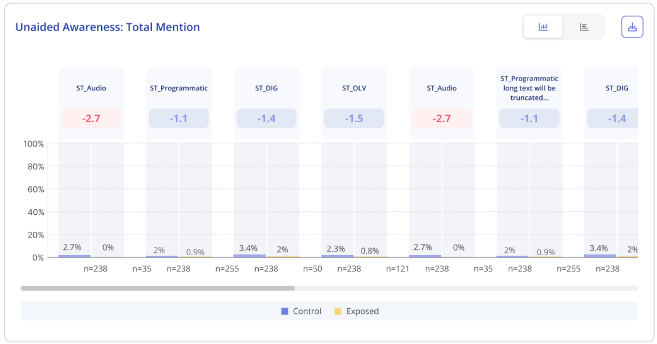Click the 40% y-axis label
657x344 pixels.
coord(34,212)
